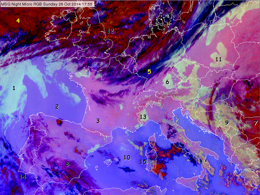Click marker 12 over Great Britain

pyautogui.click(x=110, y=31)
